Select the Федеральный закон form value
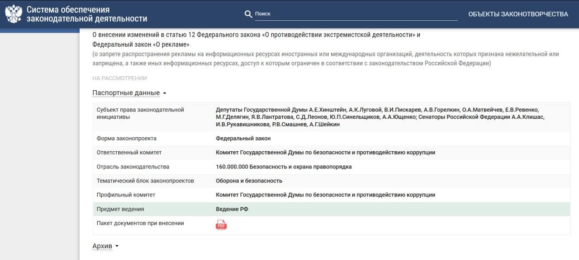 click(x=243, y=139)
